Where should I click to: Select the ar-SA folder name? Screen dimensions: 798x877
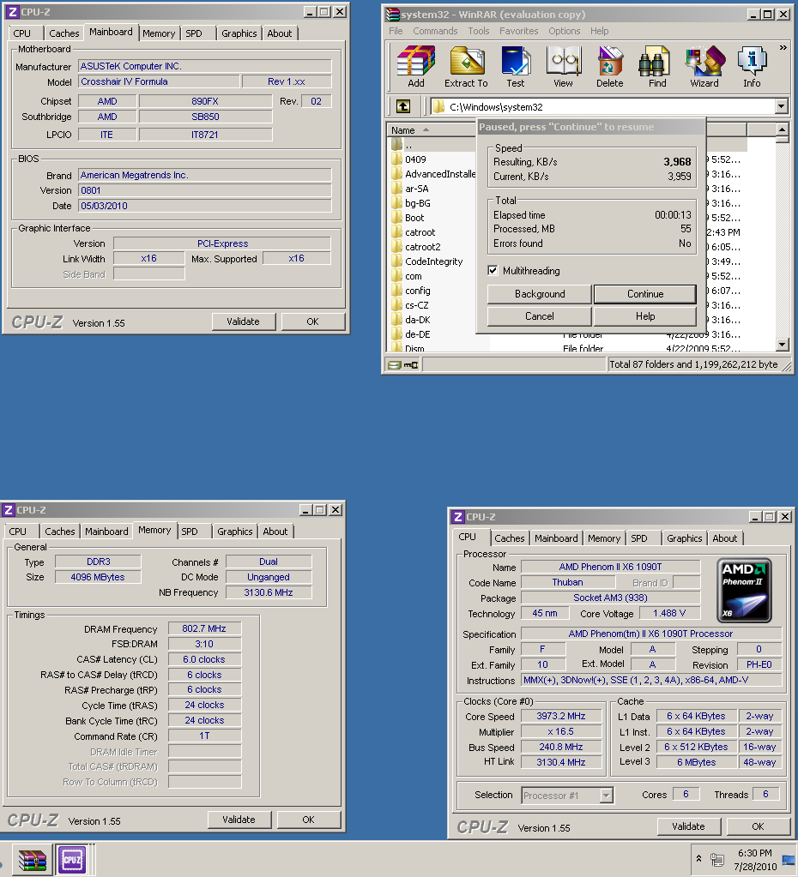coord(417,189)
